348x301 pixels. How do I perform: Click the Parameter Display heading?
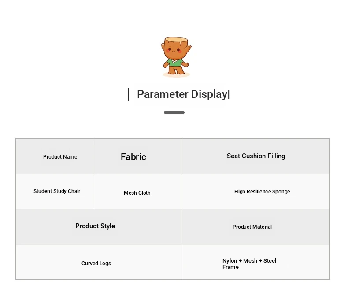[183, 94]
